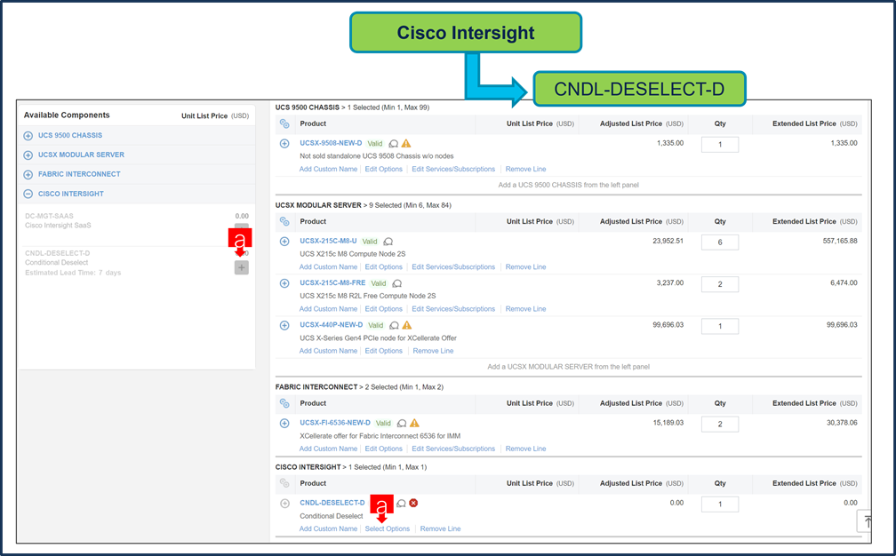Remove Line for CNDL-DESELECT-D
The height and width of the screenshot is (556, 896).
tap(440, 529)
